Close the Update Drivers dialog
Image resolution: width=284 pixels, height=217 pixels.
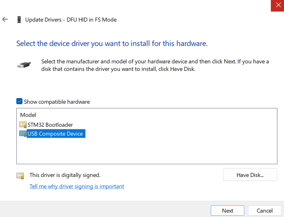(277, 6)
